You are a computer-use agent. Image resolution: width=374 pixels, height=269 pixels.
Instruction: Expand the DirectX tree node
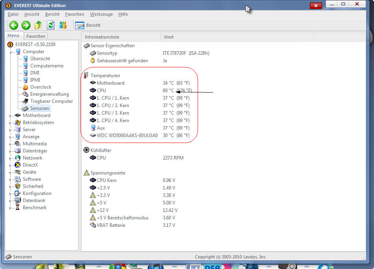pyautogui.click(x=10, y=165)
